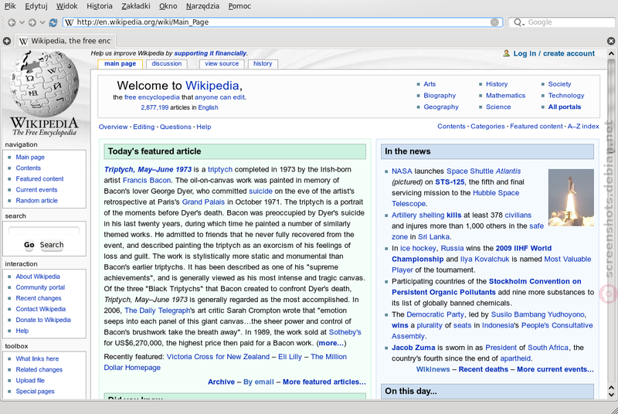Click the More current events link

coord(555,369)
